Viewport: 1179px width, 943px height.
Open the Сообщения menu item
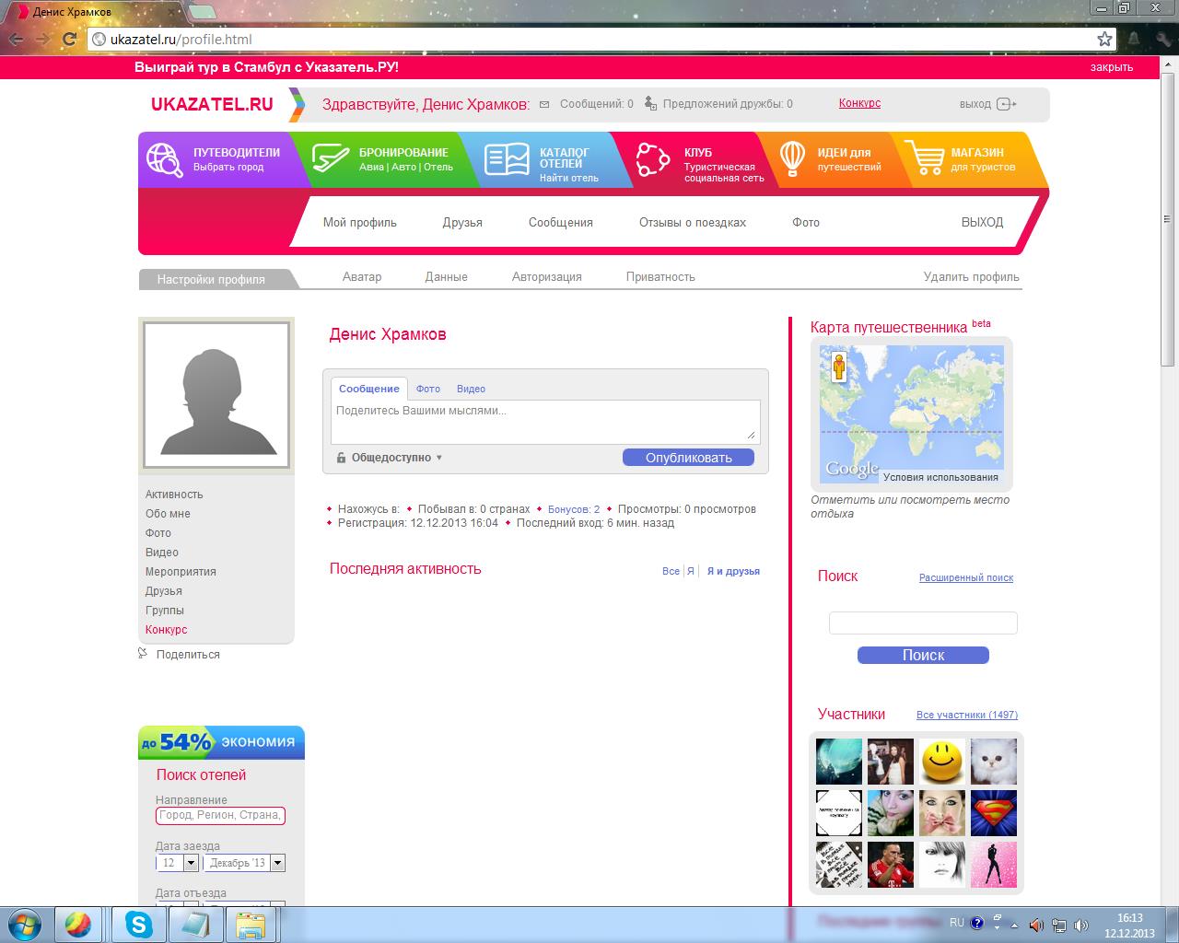561,222
